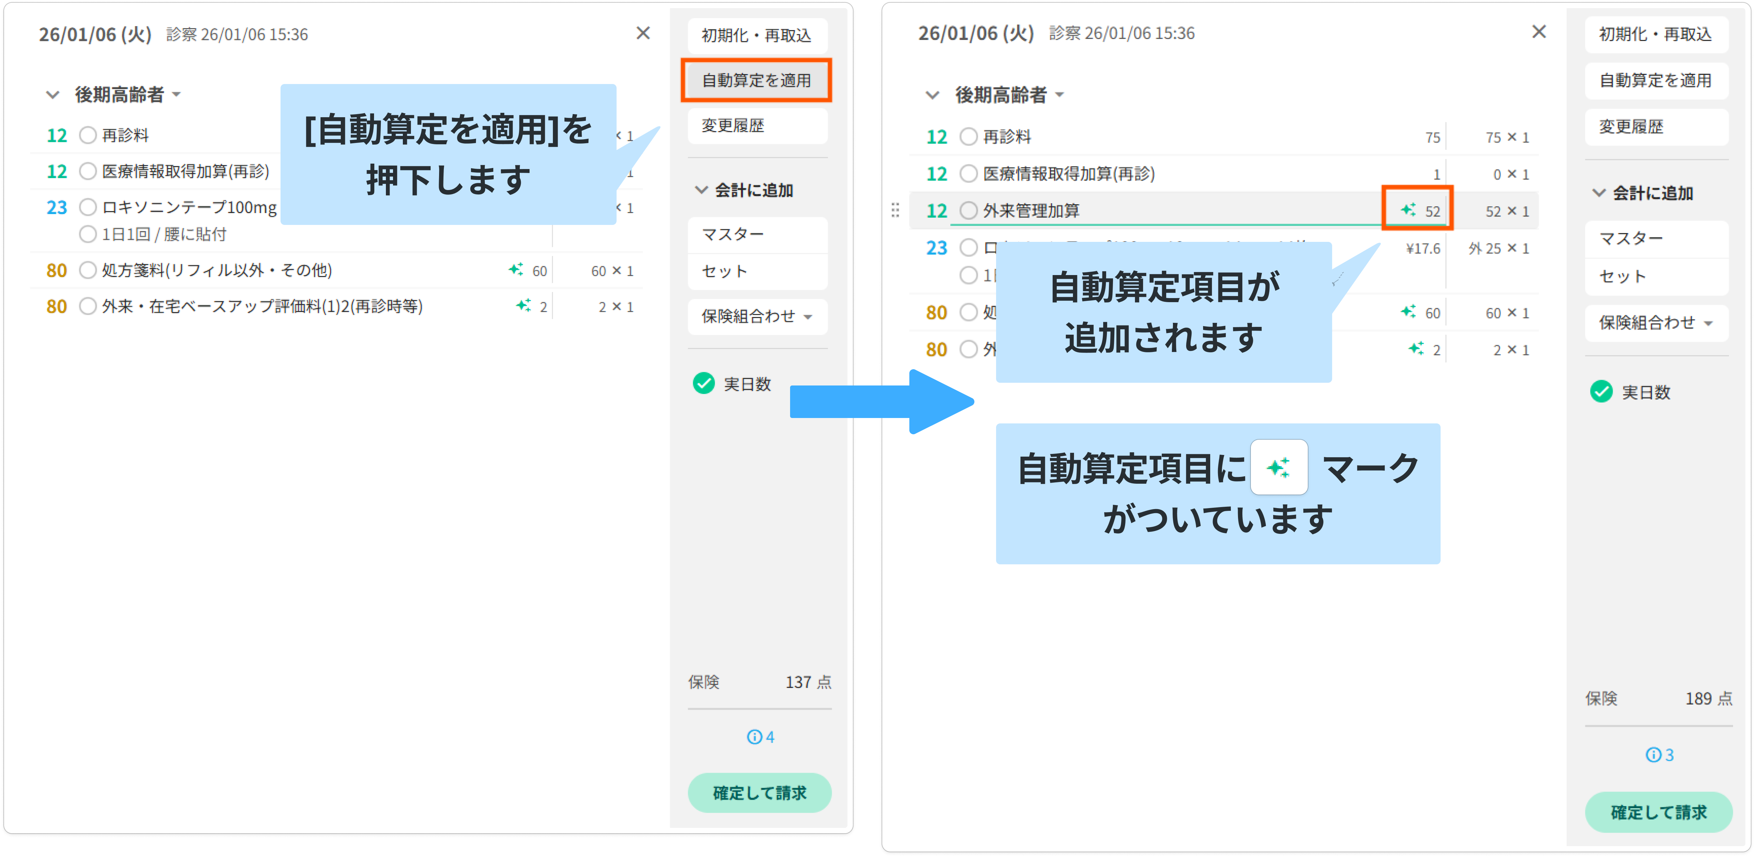Screen dimensions: 1755x857
Task: Click 初期化・再取込 button in left panel
Action: pyautogui.click(x=757, y=35)
